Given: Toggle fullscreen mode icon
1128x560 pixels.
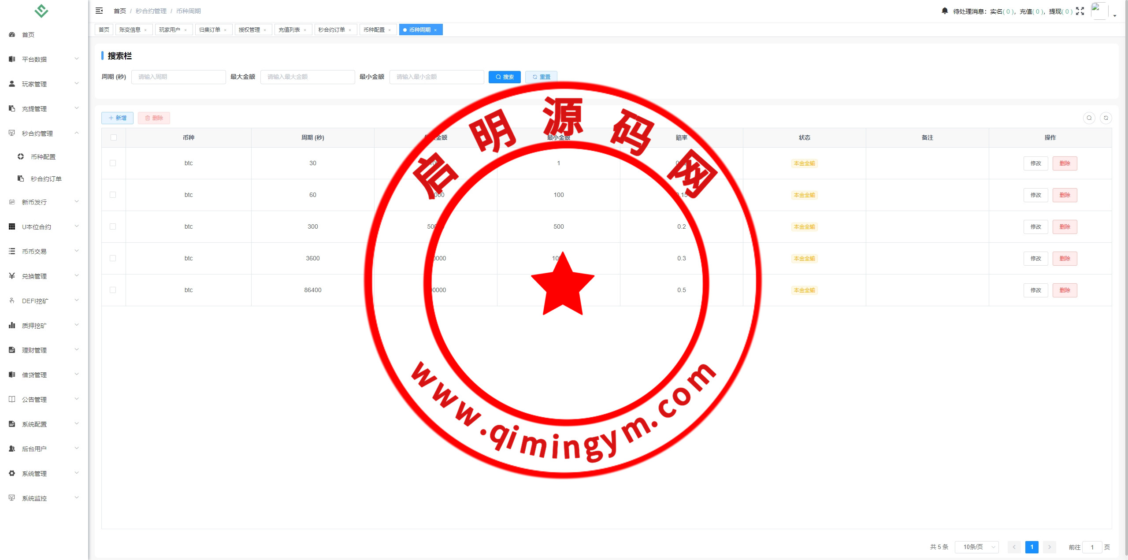Looking at the screenshot, I should tap(1080, 11).
